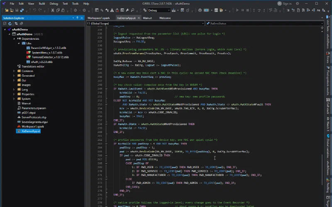
Task: Pin the Solution Explorer panel
Action: point(77,18)
